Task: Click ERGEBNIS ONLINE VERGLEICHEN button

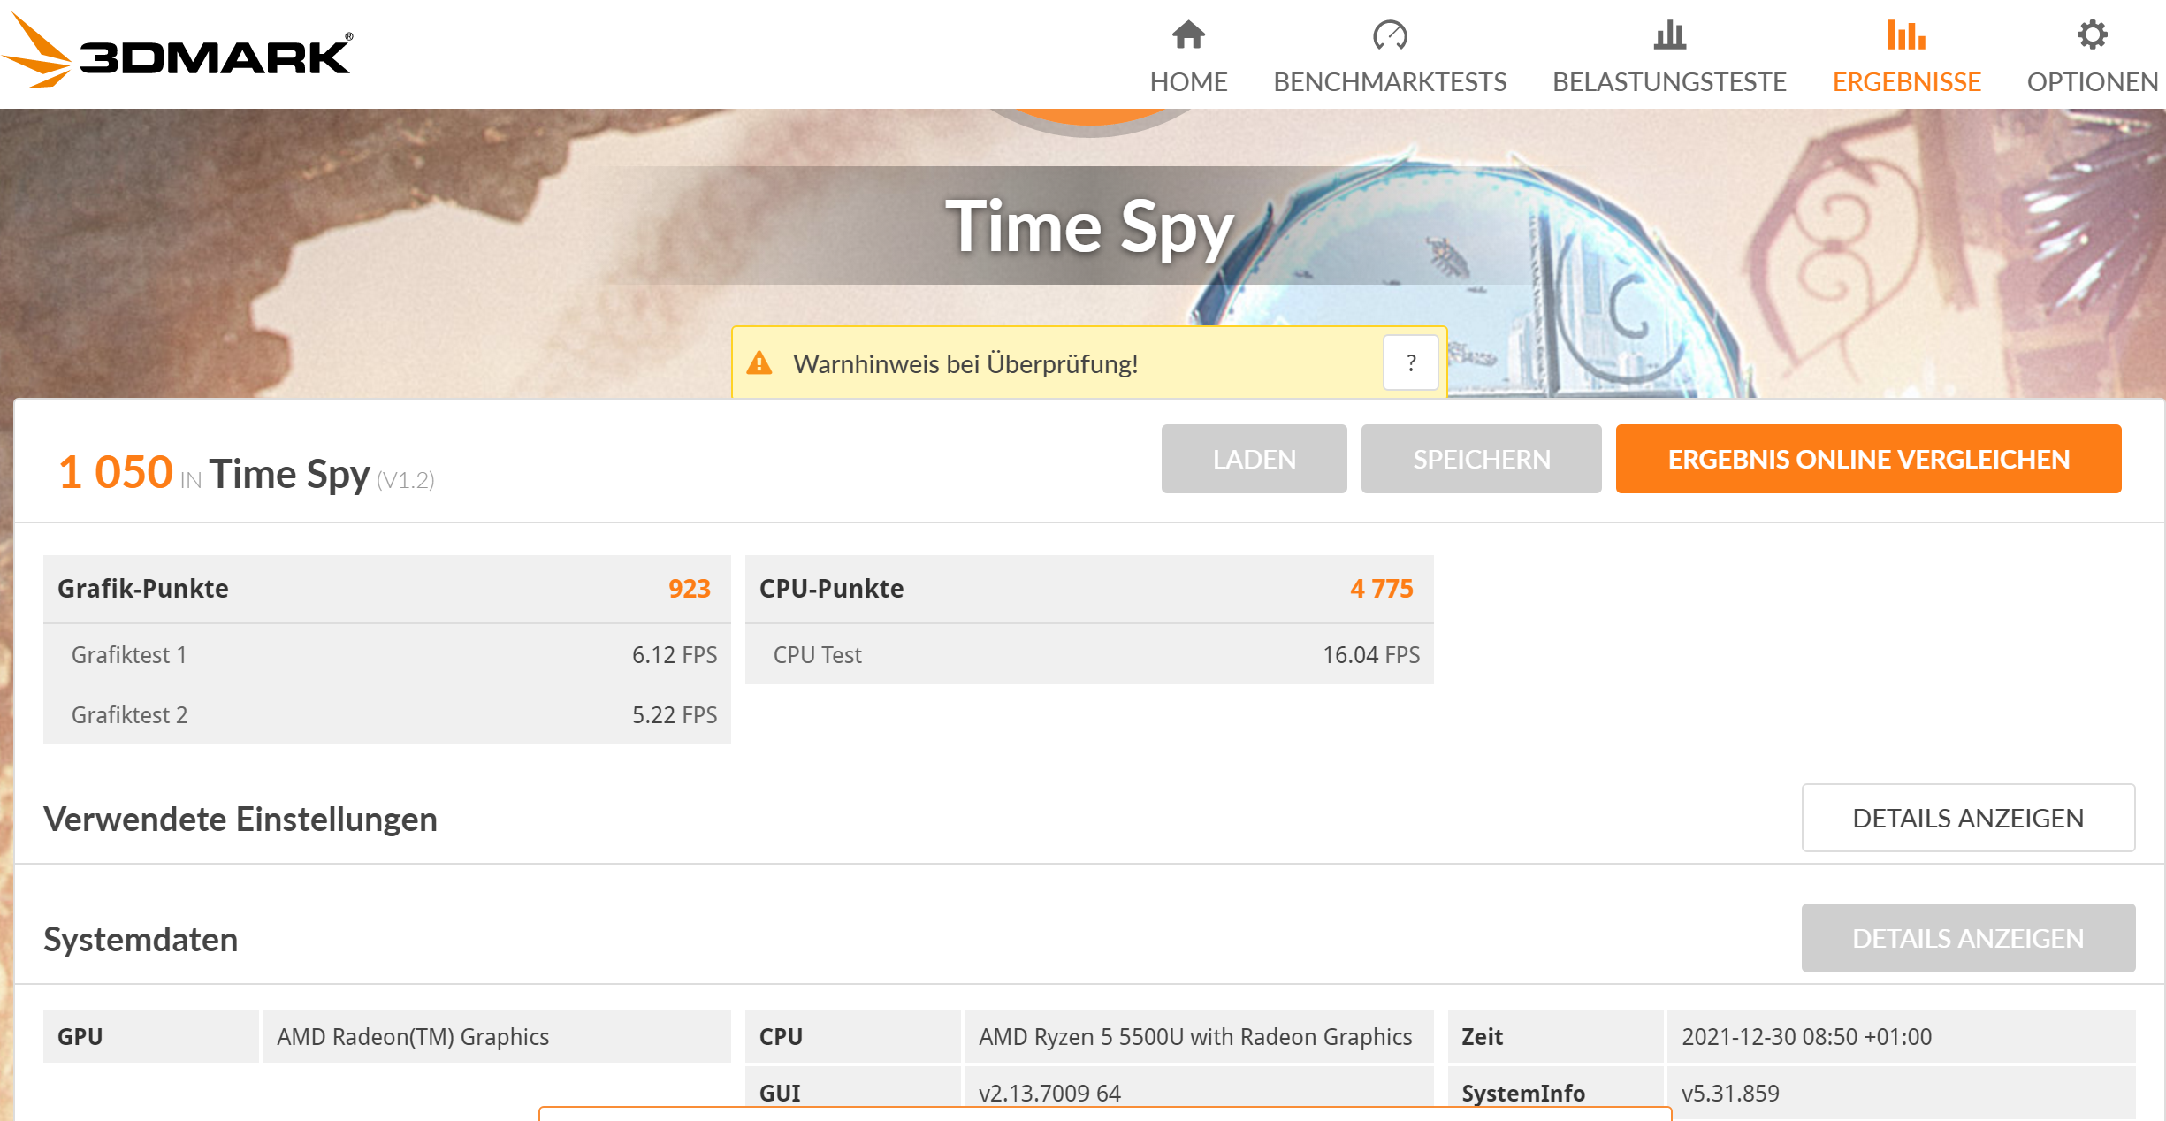Action: (x=1868, y=459)
